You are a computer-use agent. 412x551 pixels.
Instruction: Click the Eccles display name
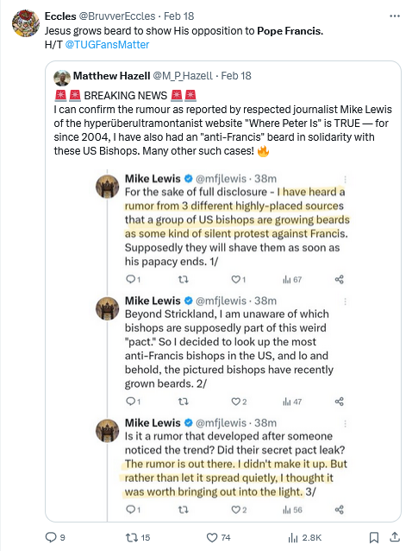tap(60, 16)
